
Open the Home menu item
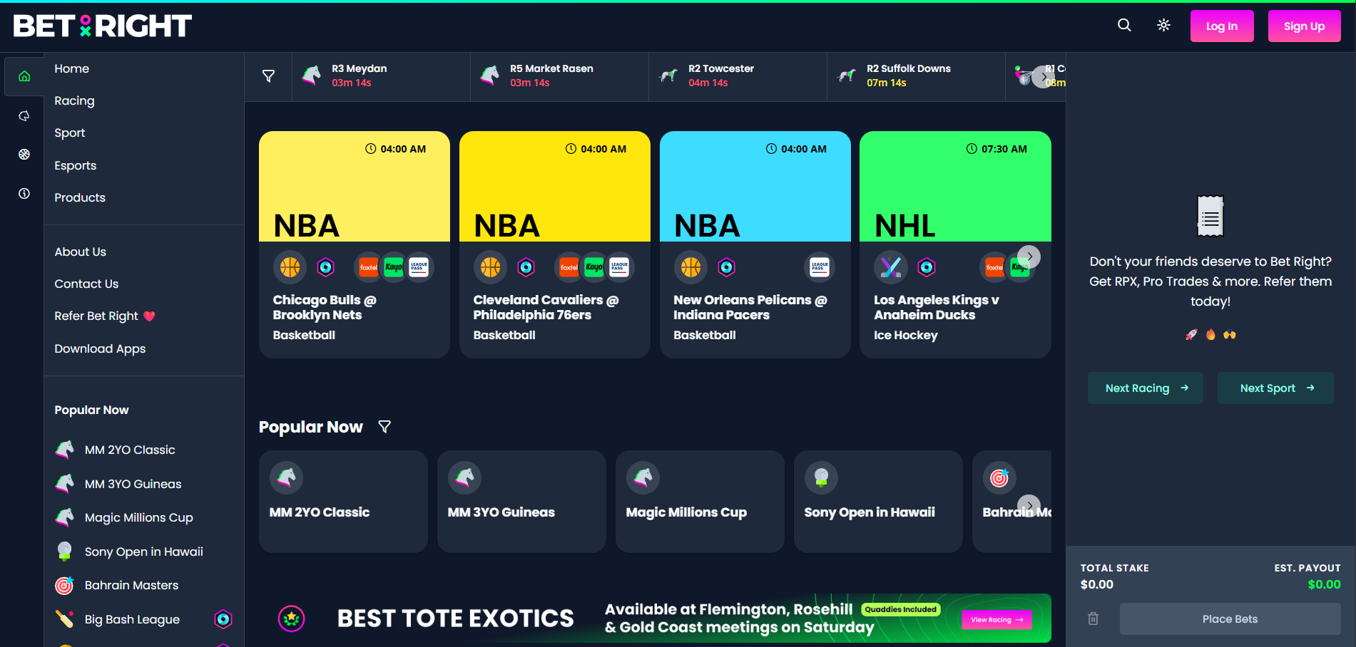tap(72, 68)
